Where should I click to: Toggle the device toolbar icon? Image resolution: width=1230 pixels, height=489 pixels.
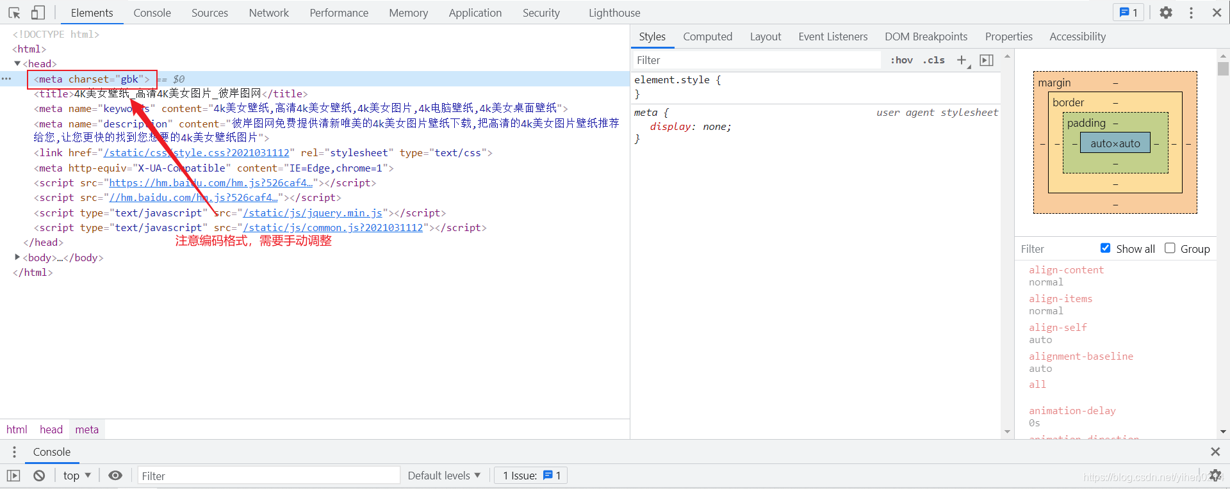(38, 13)
